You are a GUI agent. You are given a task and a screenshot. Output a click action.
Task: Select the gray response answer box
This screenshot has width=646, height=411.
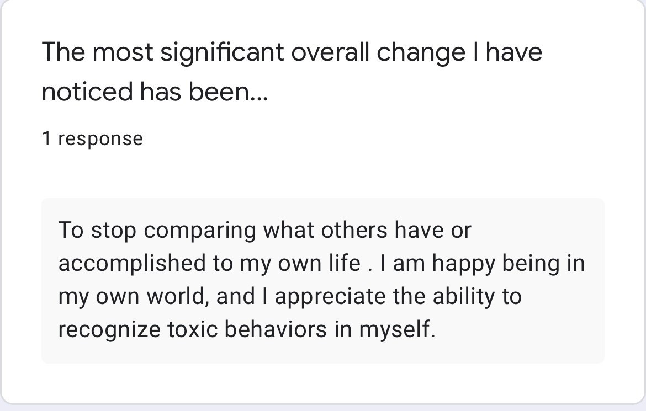click(322, 280)
